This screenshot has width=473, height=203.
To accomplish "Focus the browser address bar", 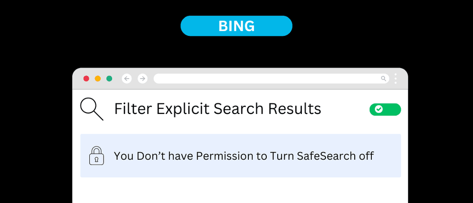I will [265, 79].
